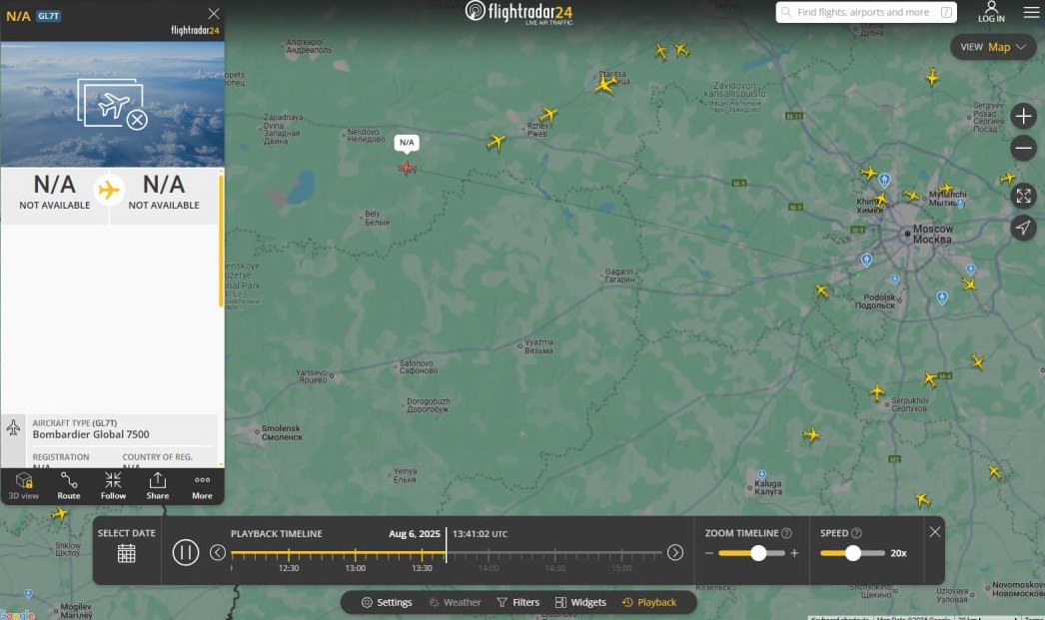
Task: Expand the VIEW Map dropdown
Action: [x=993, y=47]
